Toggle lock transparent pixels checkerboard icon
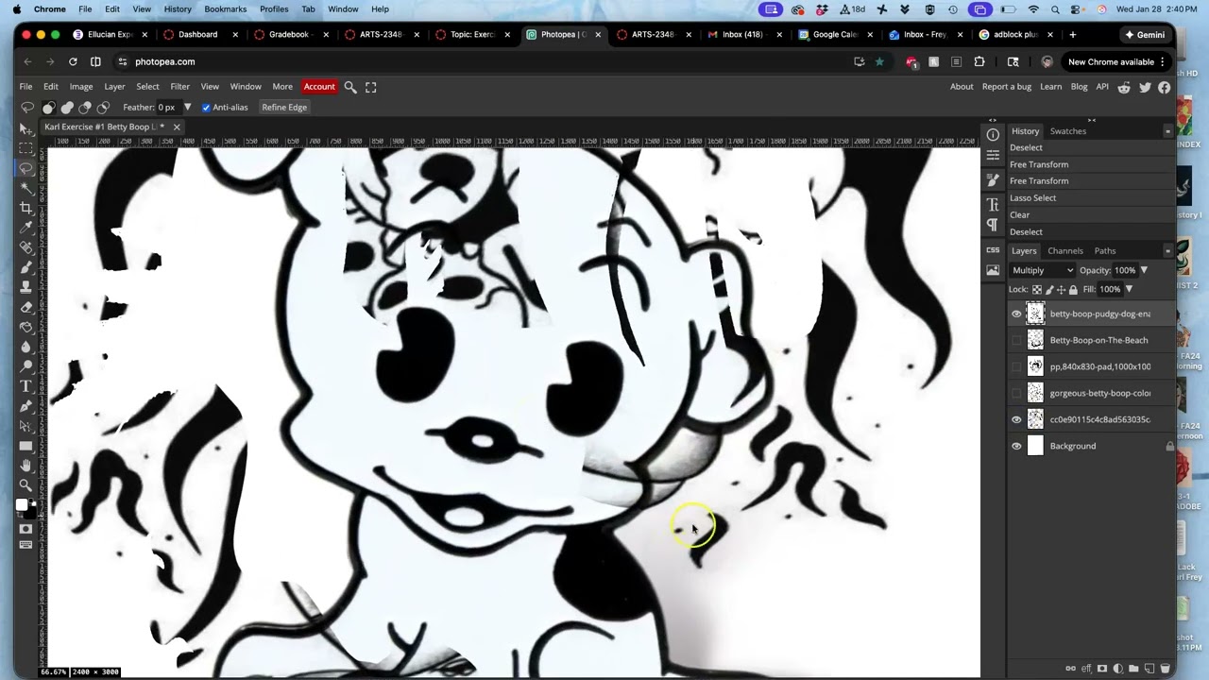 [x=1037, y=290]
